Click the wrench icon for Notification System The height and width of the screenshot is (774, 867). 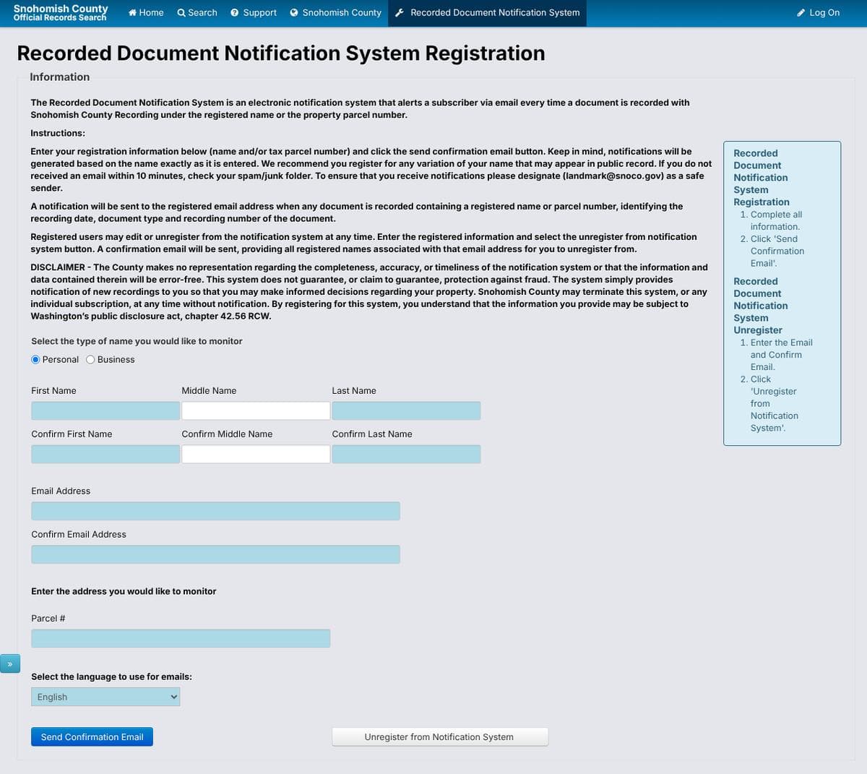pos(400,12)
